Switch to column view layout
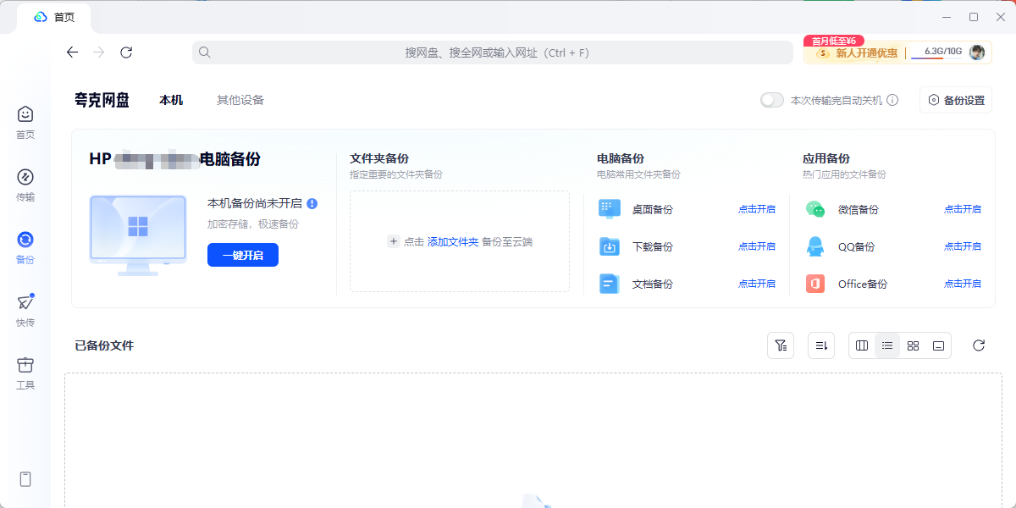 point(862,345)
